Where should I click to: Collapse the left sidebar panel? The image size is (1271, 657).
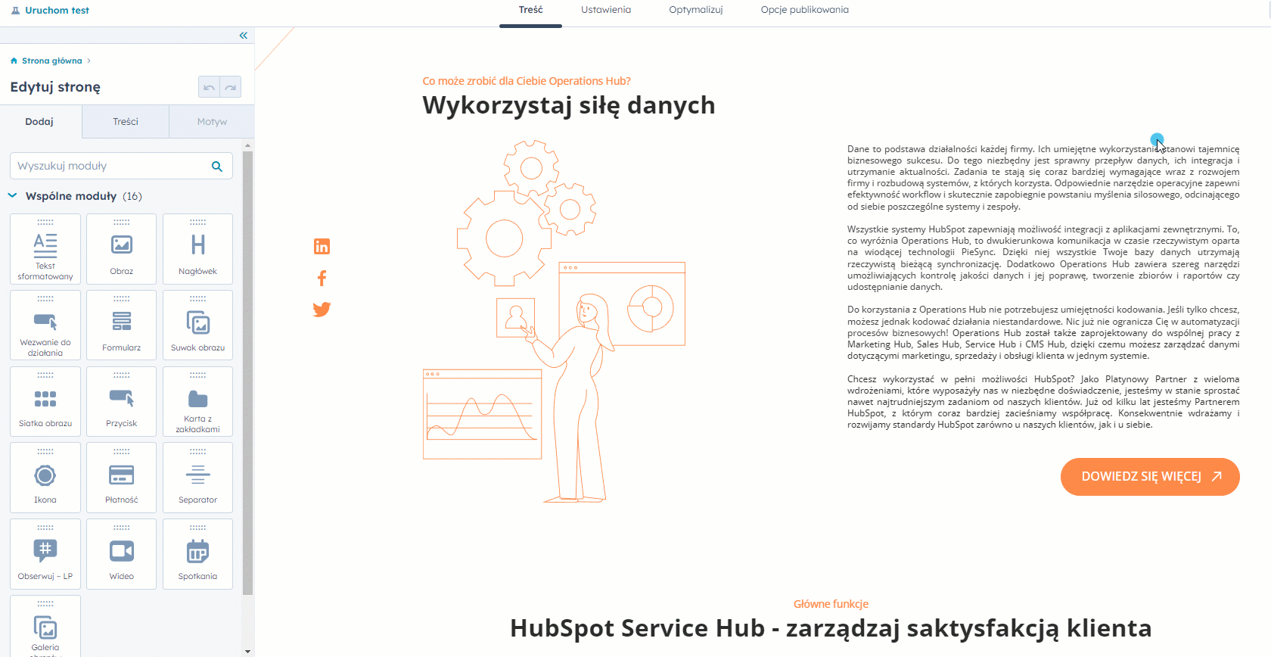tap(244, 36)
